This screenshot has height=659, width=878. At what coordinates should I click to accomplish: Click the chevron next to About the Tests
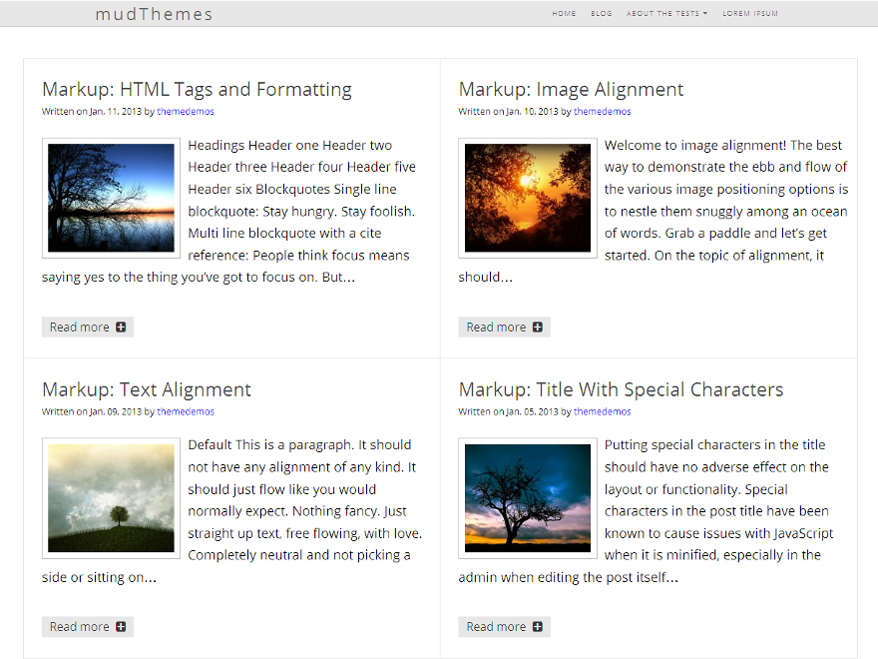click(703, 14)
